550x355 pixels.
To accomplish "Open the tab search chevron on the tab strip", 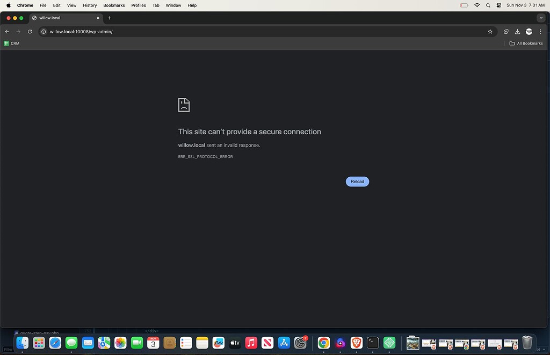I will tap(541, 18).
